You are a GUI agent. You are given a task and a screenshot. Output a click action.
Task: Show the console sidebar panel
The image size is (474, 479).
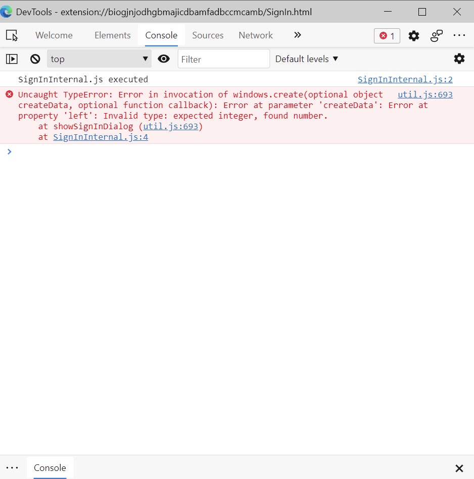coord(12,59)
